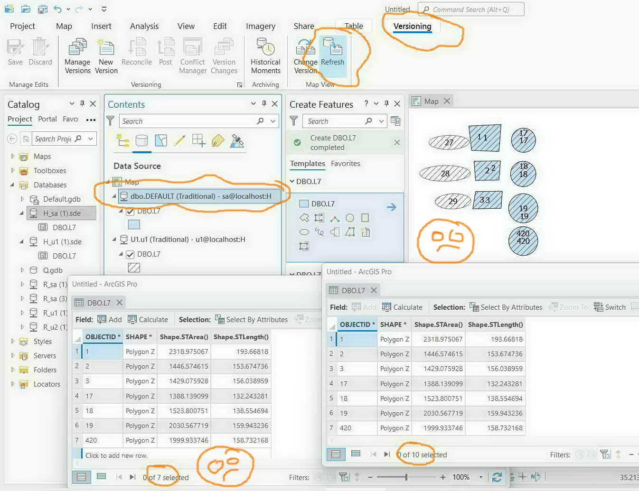
Task: Click the Contents pane filter funnel icon
Action: click(x=110, y=121)
